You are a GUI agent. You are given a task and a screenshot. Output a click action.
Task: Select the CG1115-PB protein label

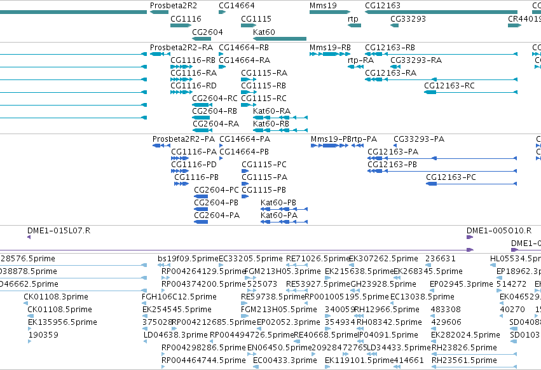[264, 190]
